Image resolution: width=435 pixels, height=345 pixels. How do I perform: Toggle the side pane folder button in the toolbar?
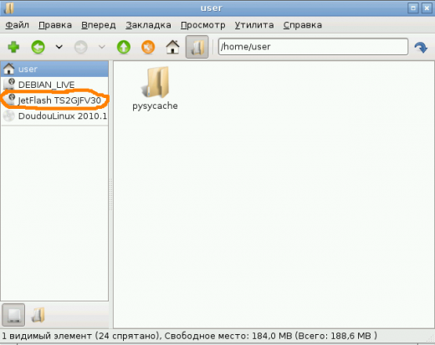[197, 47]
